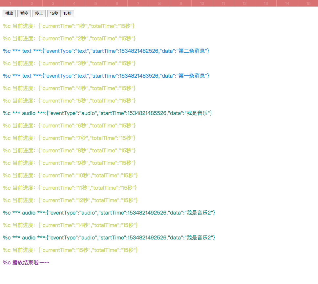Click the second 15秒 button
Viewport: 318px width, 284px height.
[67, 13]
